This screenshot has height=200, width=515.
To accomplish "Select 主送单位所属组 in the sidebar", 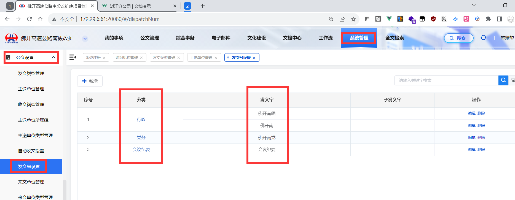I will tap(33, 120).
